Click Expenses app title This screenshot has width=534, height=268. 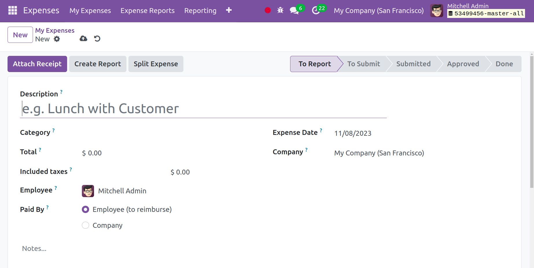(x=41, y=10)
